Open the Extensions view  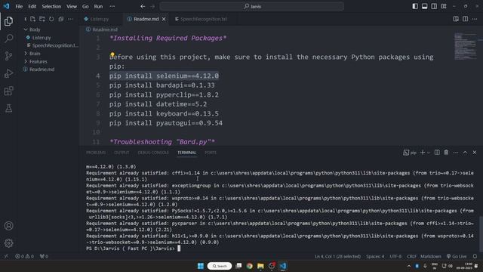pos(8,91)
